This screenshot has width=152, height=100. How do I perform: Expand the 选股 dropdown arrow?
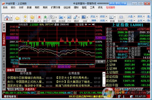(87, 17)
